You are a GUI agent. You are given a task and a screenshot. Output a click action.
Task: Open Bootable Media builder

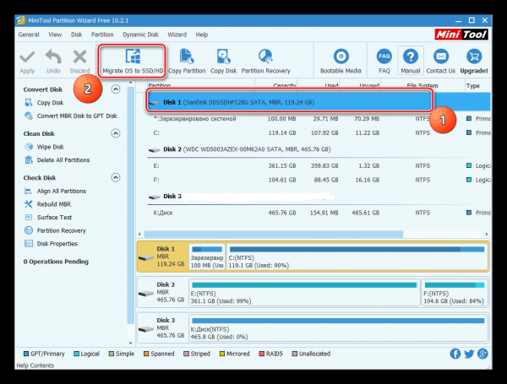[x=341, y=62]
